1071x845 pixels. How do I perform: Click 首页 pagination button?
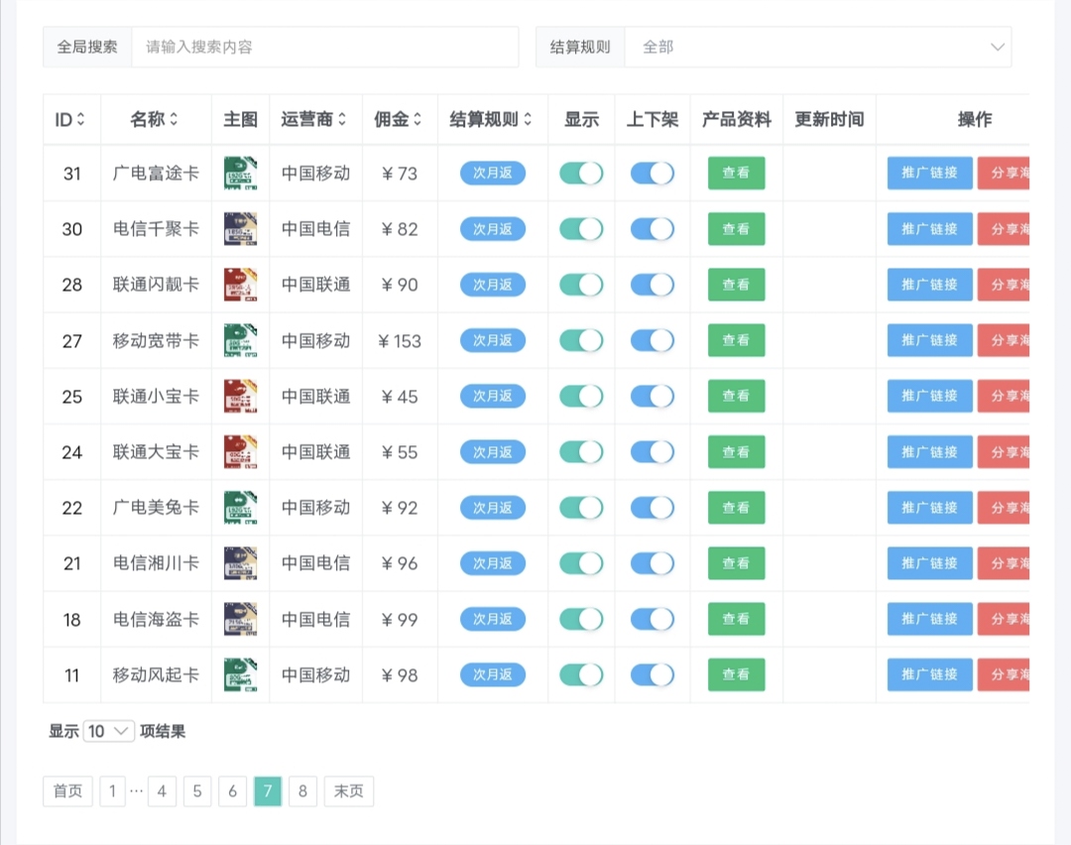(x=67, y=791)
